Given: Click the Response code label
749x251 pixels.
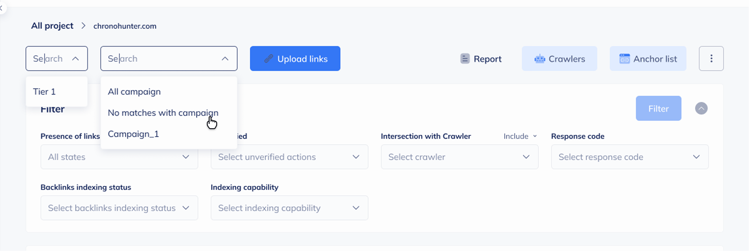Looking at the screenshot, I should pyautogui.click(x=578, y=136).
